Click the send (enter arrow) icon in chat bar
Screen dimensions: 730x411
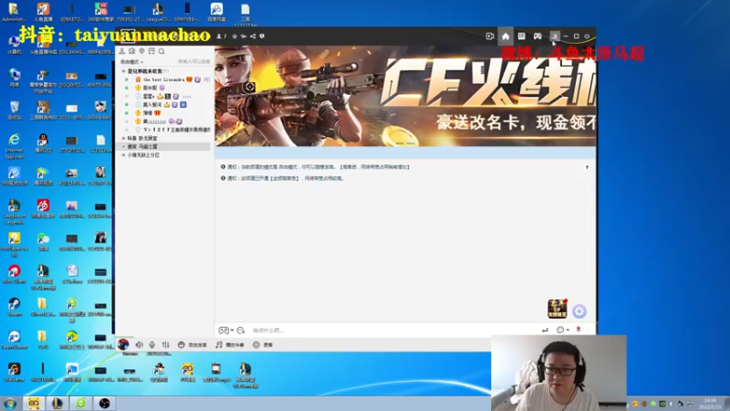pos(545,330)
